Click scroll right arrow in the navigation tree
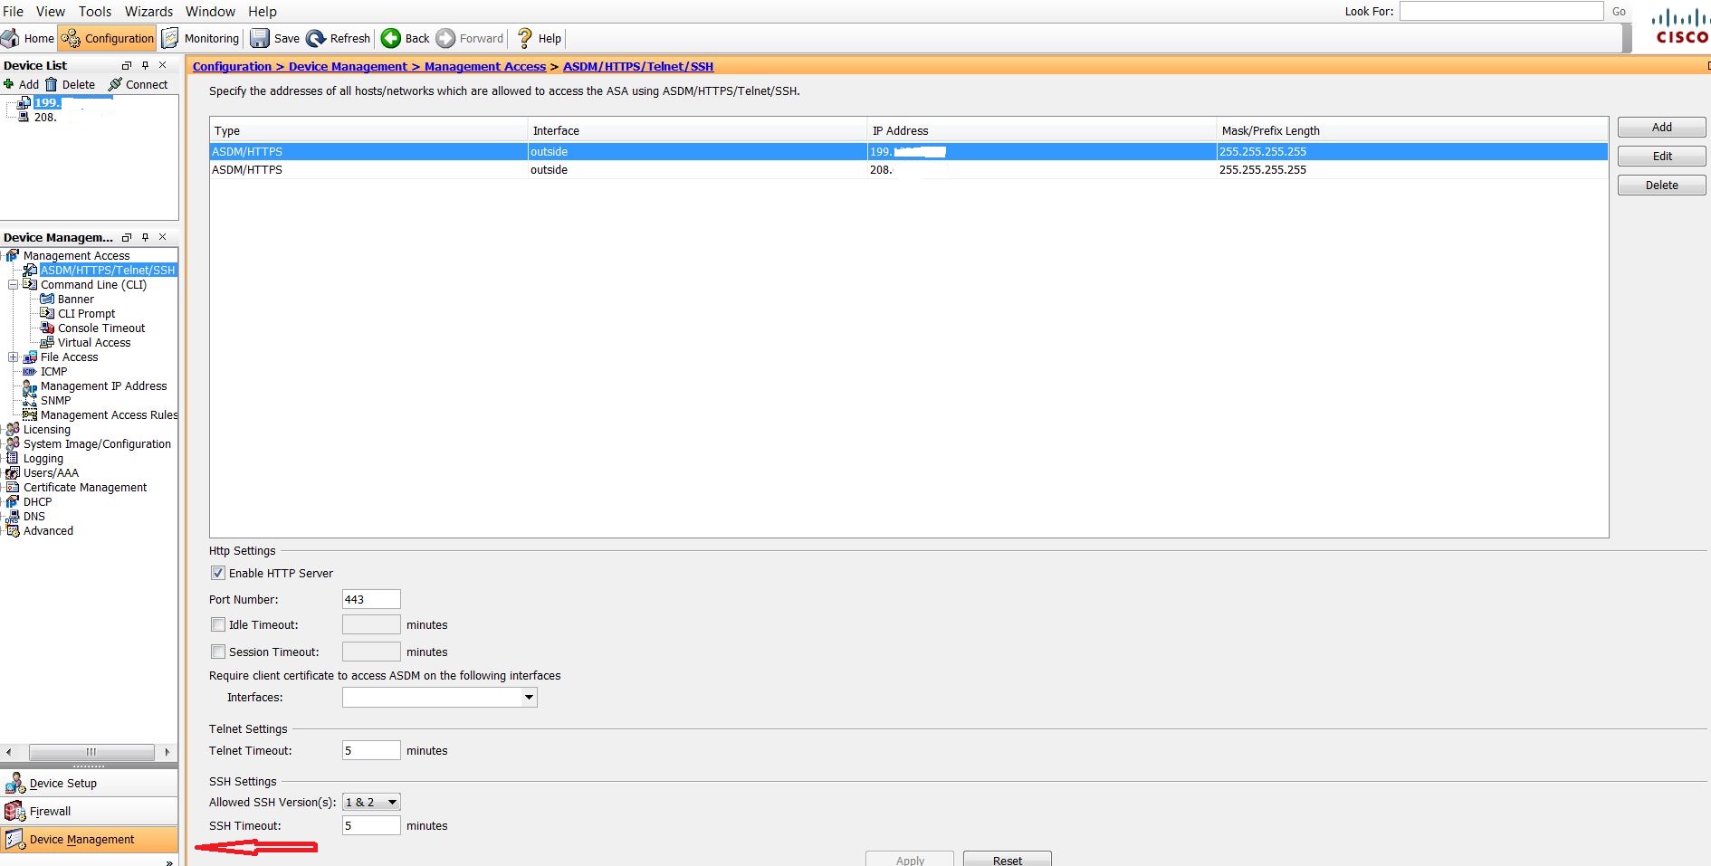 click(167, 752)
